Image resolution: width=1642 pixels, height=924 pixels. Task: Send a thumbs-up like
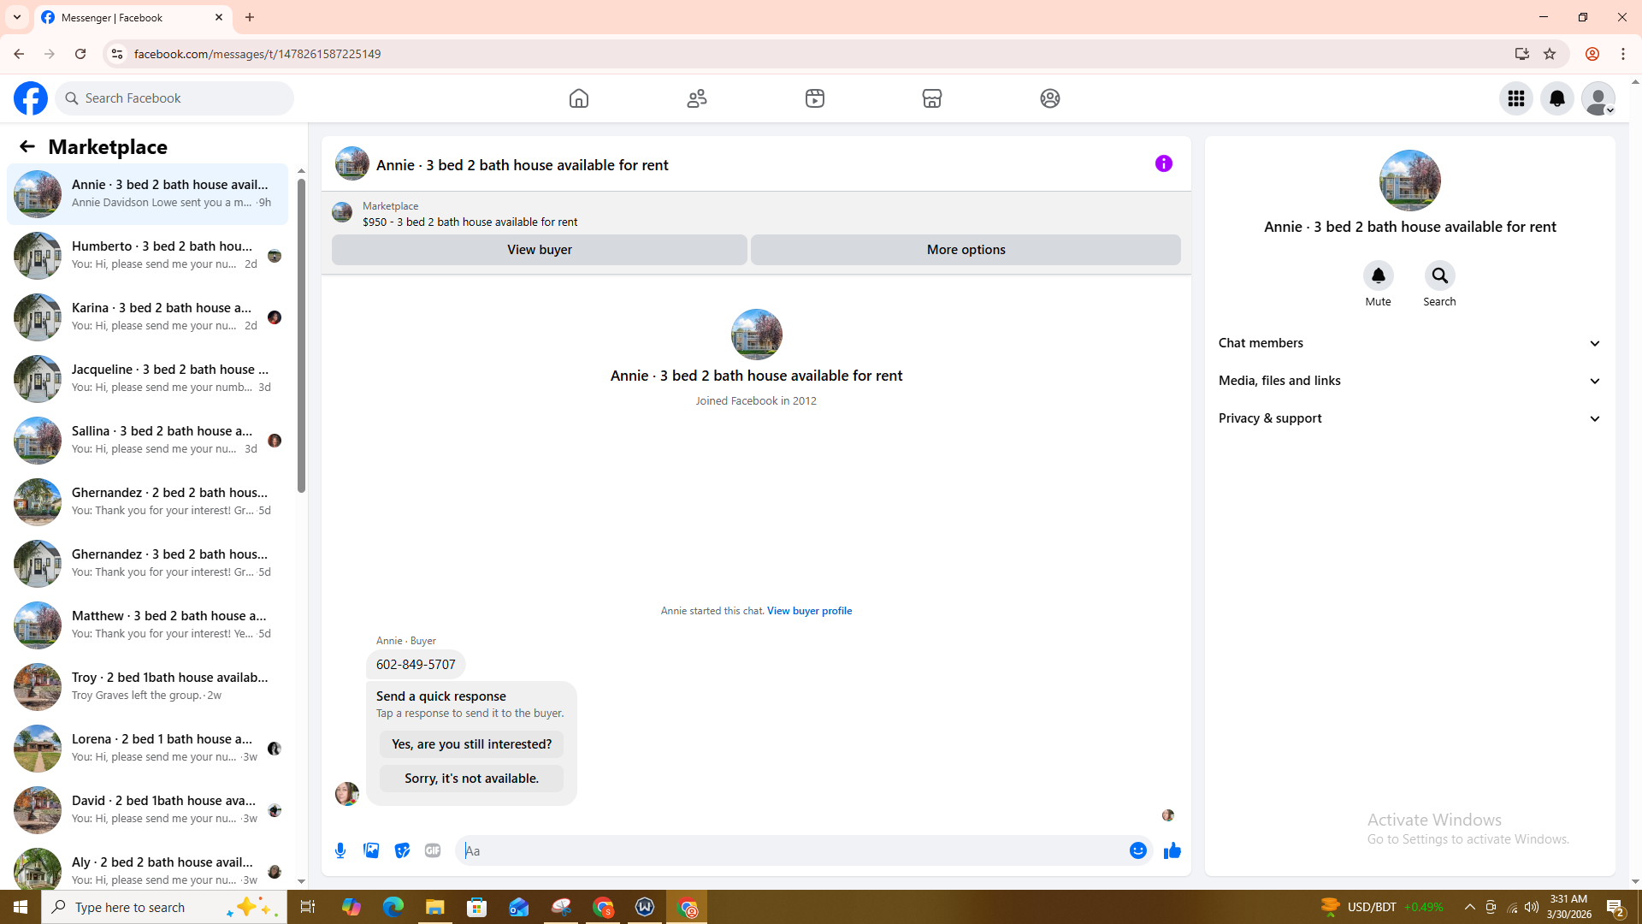point(1172,850)
